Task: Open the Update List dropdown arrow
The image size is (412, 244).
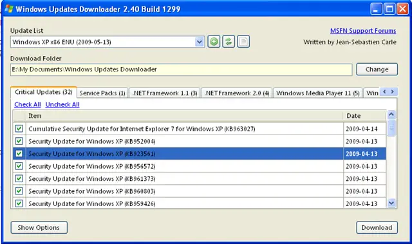Action: 200,42
